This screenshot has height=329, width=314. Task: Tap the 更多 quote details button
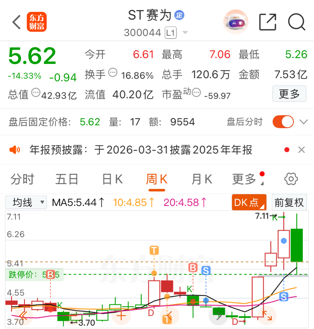point(289,94)
